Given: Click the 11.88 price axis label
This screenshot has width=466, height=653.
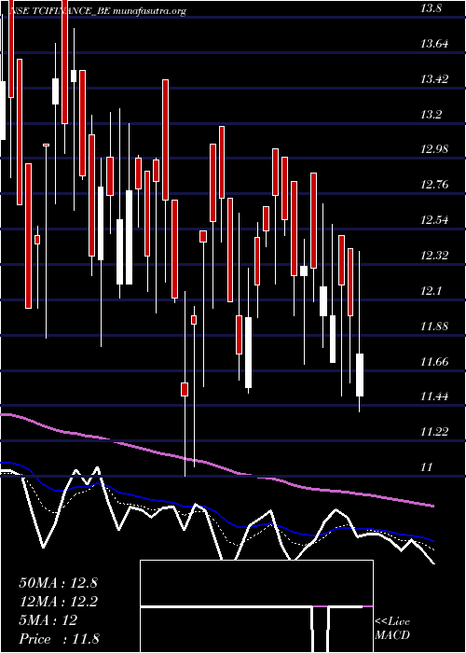Looking at the screenshot, I should click(x=434, y=326).
